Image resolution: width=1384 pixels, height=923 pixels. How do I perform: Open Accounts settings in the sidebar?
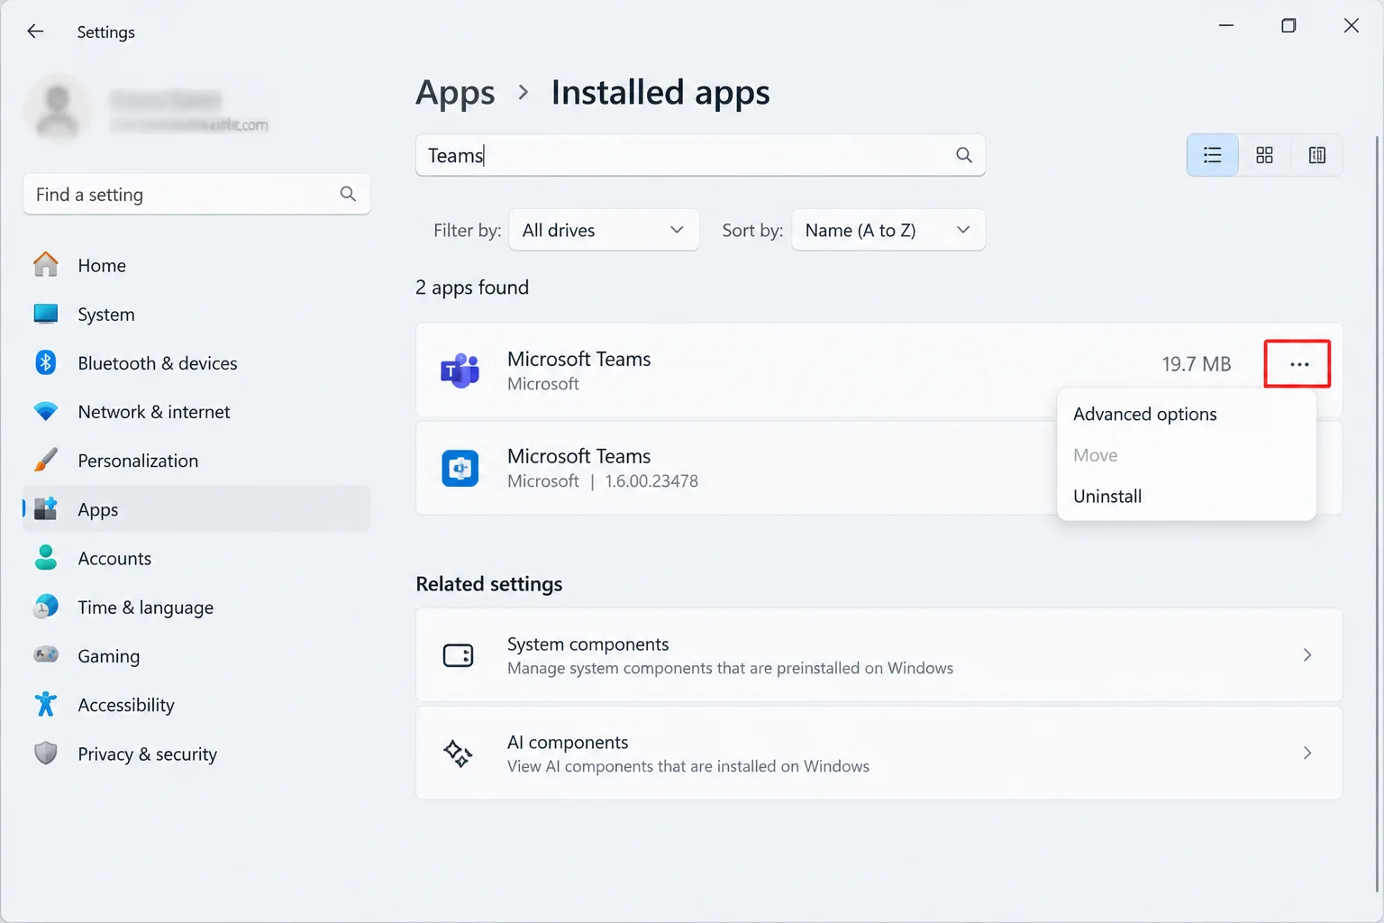tap(196, 558)
